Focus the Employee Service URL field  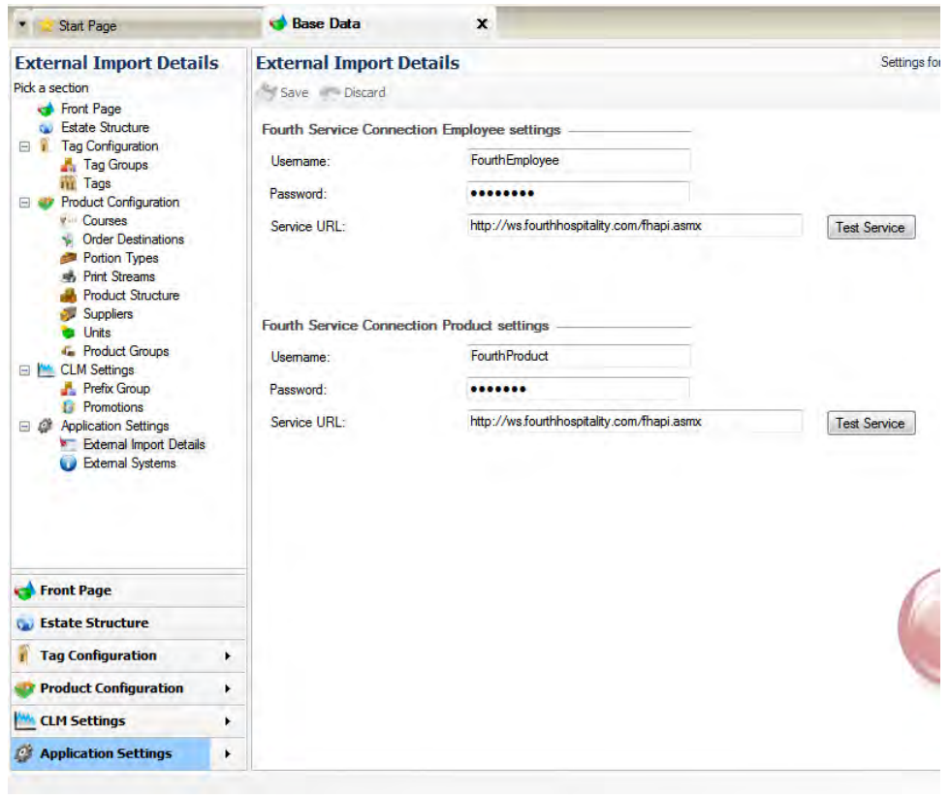[x=634, y=226]
